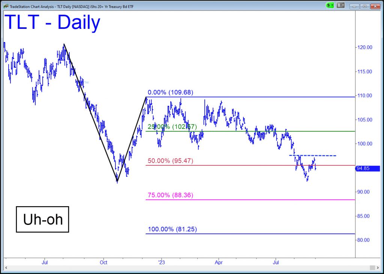Open the gray I interval link menu
Image resolution: width=384 pixels, height=274 pixels.
(340, 5)
